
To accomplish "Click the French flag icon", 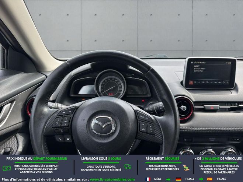I will [x=148, y=179].
